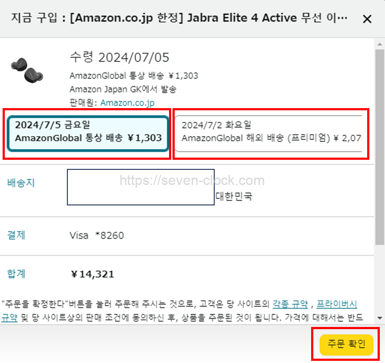Click the Visa *8260 payment text
The image size is (385, 363).
point(97,235)
